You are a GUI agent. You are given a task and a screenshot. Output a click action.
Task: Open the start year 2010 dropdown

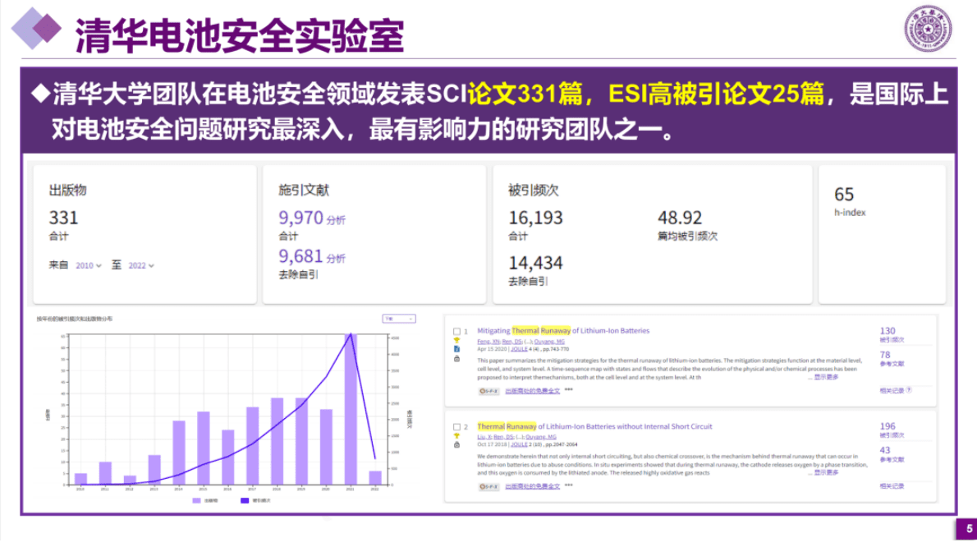88,265
